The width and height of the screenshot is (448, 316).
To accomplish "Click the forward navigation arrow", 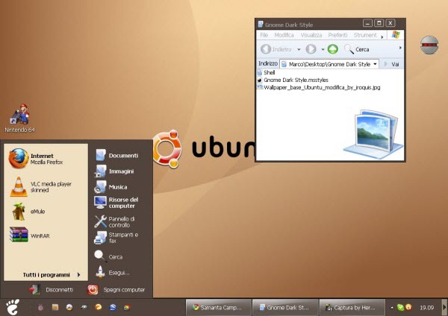I will click(x=311, y=49).
